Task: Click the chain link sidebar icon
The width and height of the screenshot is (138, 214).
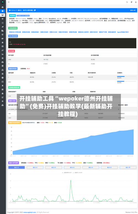Action: coord(2,50)
